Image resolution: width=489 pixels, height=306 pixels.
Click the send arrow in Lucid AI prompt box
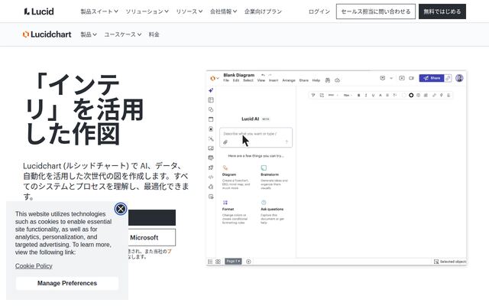point(287,142)
